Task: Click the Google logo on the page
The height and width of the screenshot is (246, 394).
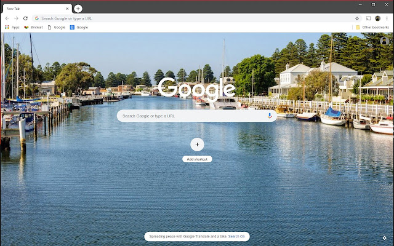Action: 197,89
